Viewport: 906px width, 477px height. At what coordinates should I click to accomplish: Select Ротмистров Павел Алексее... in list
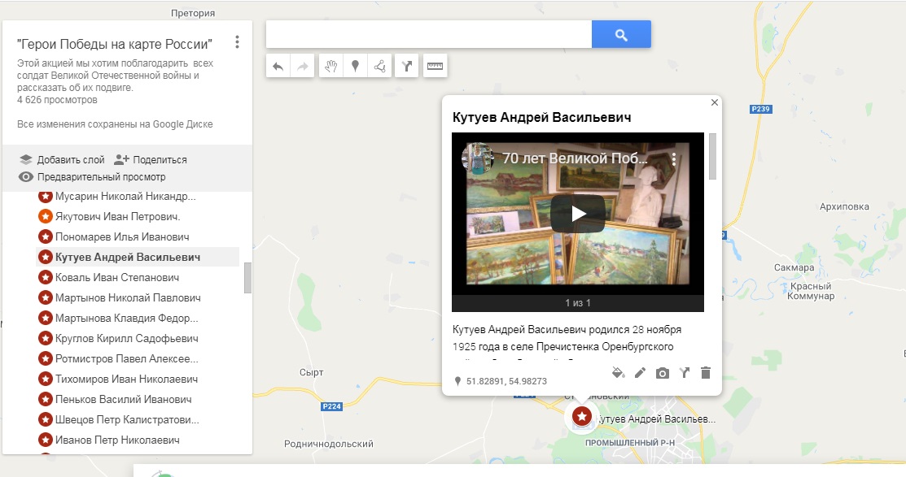point(126,358)
